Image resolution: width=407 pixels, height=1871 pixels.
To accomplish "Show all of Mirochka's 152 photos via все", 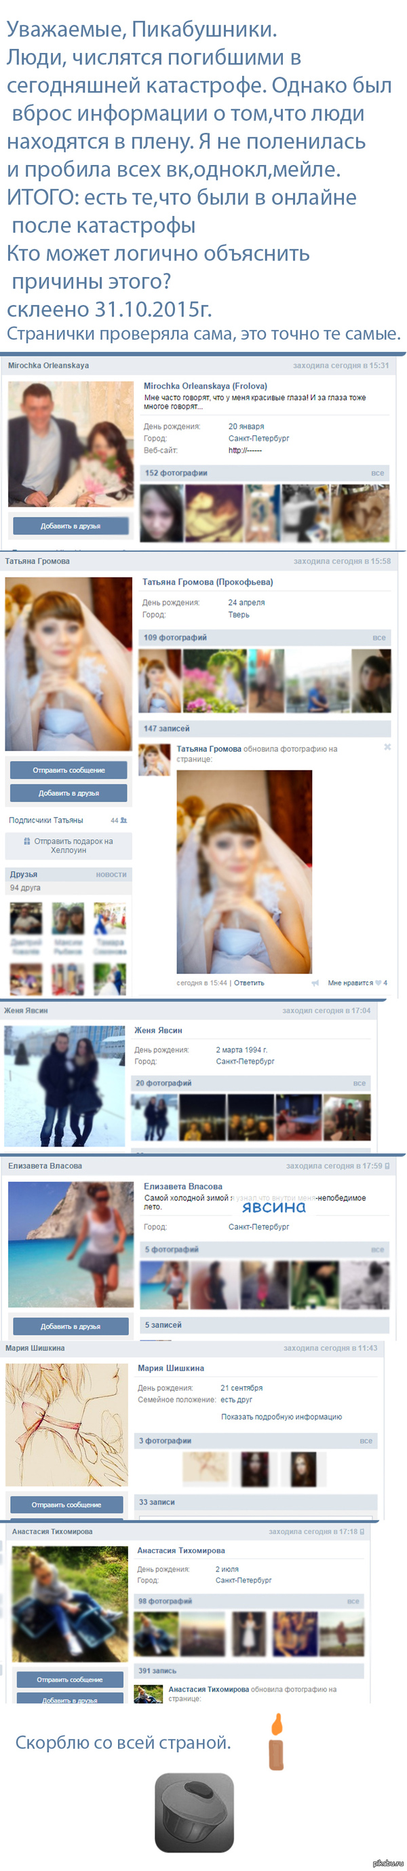I will tap(377, 473).
